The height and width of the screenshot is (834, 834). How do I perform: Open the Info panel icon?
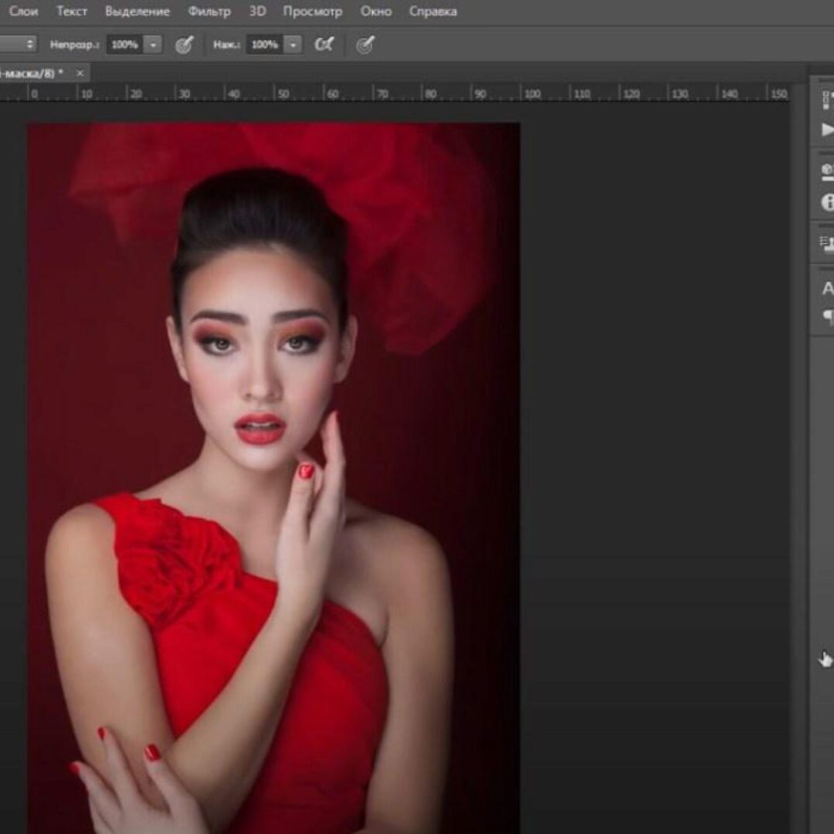pos(828,202)
